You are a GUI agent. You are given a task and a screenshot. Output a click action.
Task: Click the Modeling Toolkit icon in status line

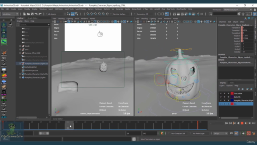[x=239, y=14]
